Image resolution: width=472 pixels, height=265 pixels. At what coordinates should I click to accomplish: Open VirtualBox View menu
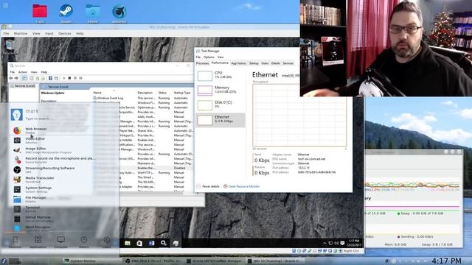click(x=36, y=33)
